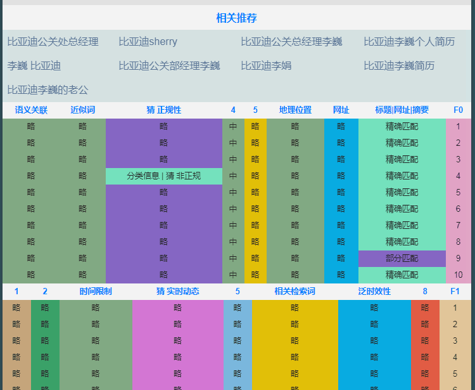Select the 近似词 column header

[x=83, y=110]
